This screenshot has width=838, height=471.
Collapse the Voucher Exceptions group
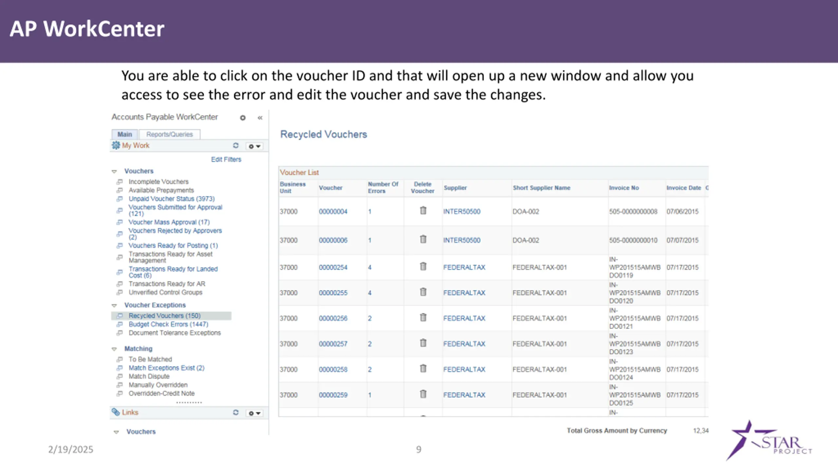click(x=114, y=305)
